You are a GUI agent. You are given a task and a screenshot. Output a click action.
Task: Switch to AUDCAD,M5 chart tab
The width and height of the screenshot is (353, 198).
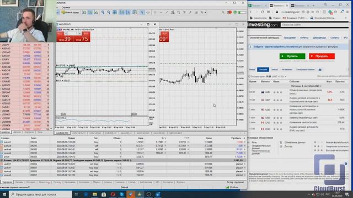[x=143, y=133]
